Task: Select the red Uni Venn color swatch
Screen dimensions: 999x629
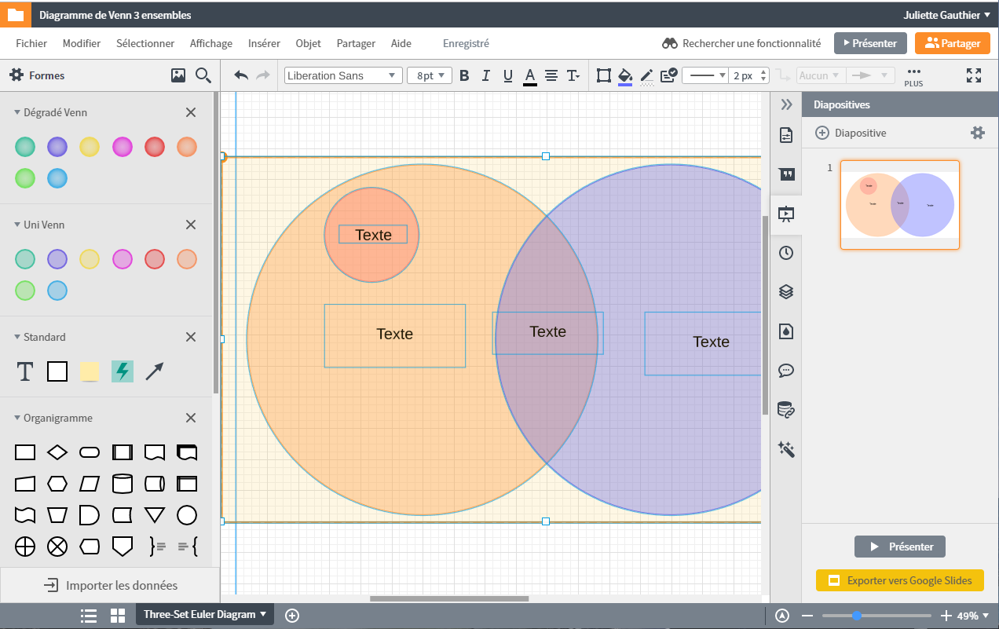Action: point(154,259)
